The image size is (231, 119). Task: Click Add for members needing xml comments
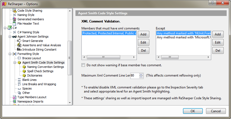pyautogui.click(x=144, y=34)
